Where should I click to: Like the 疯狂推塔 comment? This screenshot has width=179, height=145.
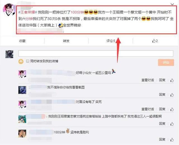[x=172, y=124]
